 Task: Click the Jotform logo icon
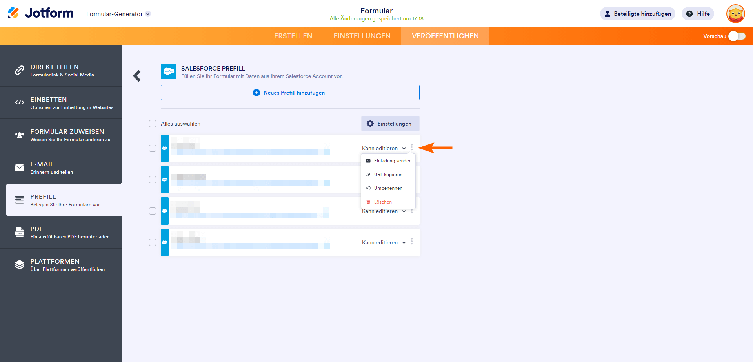tap(13, 13)
